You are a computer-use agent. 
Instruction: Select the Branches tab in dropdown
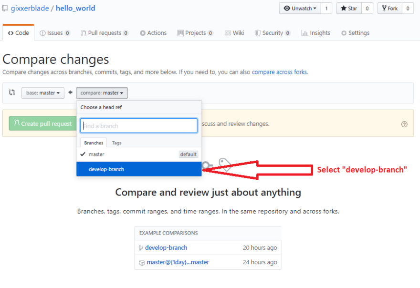(x=94, y=143)
